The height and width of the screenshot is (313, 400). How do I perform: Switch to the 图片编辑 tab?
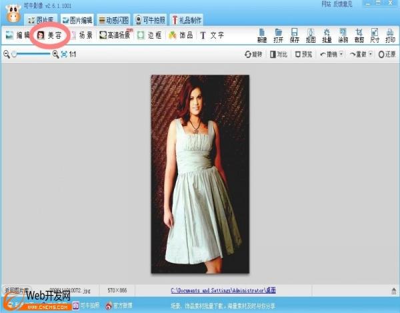pos(77,20)
